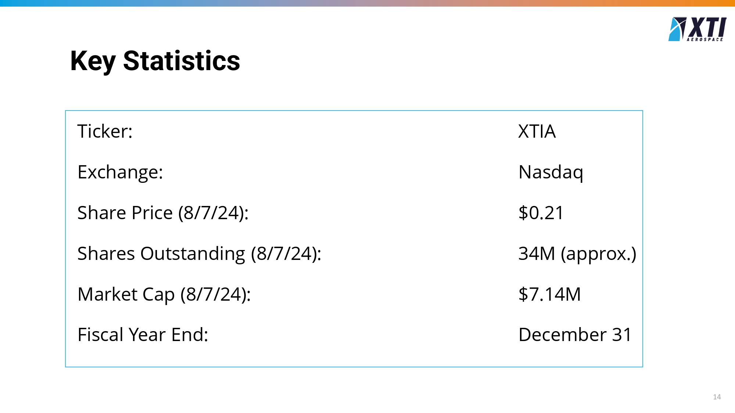Select the December 31 value
Viewport: 735px width, 413px height.
coord(575,335)
